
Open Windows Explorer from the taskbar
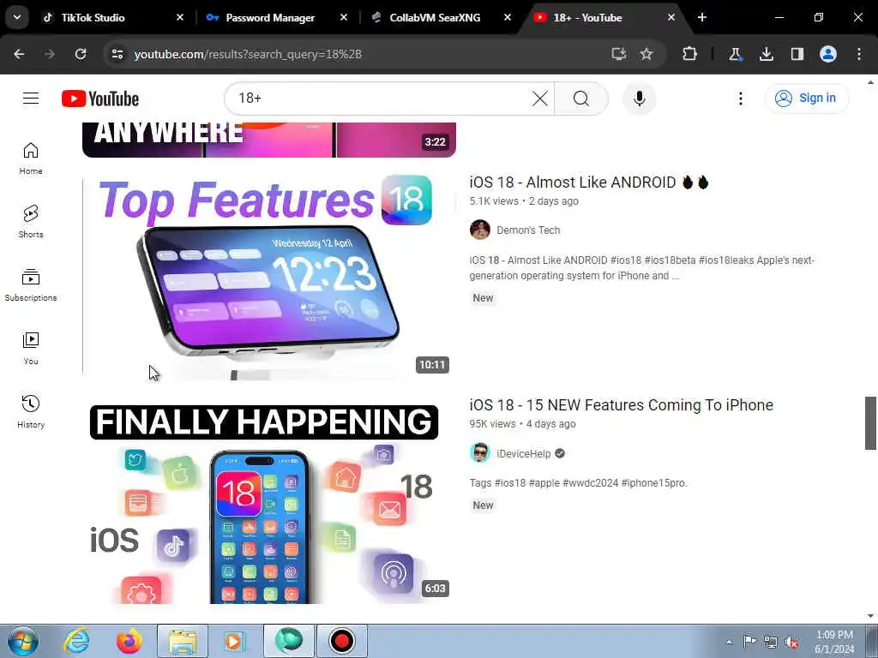click(183, 641)
